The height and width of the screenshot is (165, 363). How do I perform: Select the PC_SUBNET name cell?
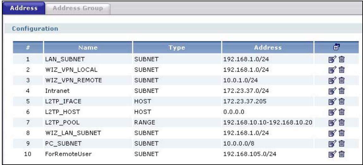pos(88,144)
